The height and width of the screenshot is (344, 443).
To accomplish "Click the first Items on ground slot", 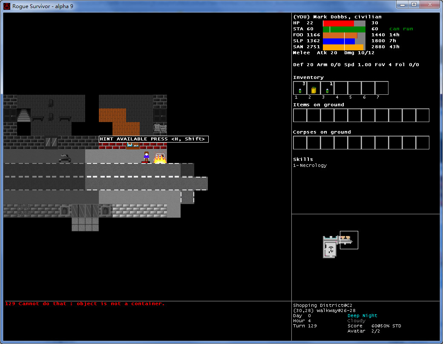I will coord(300,115).
